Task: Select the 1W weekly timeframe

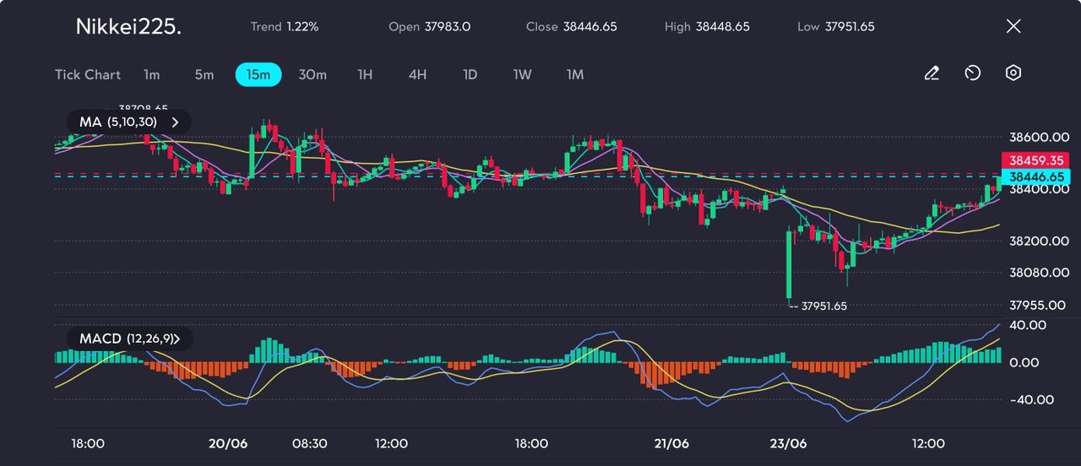Action: tap(523, 74)
